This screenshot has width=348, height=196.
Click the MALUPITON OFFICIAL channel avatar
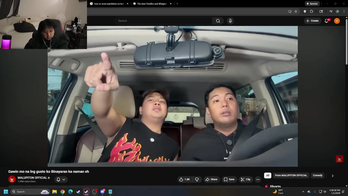point(12,179)
